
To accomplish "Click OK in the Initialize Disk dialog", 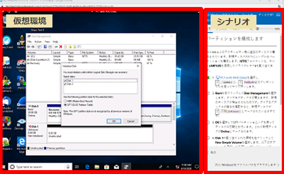I will point(114,121).
